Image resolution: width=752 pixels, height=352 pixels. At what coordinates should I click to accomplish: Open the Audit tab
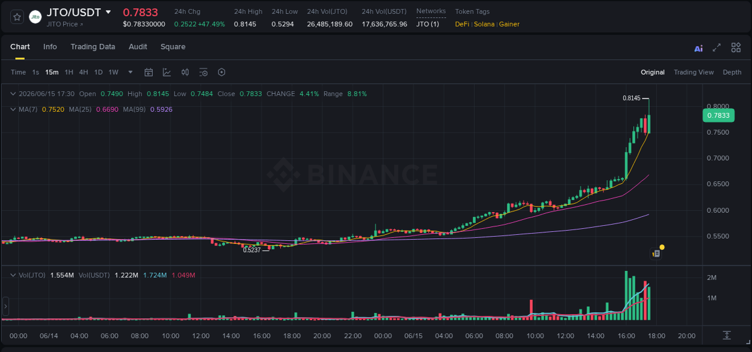pos(138,47)
